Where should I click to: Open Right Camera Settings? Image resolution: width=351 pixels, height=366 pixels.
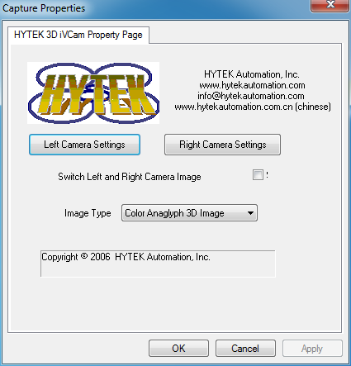click(223, 145)
